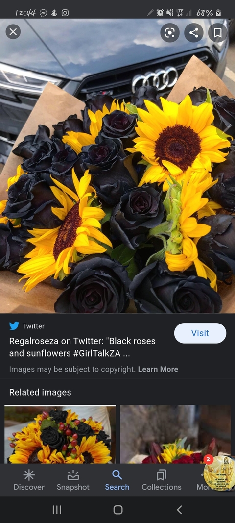The width and height of the screenshot is (235, 523).
Task: Open the Collections tab
Action: coord(162,480)
